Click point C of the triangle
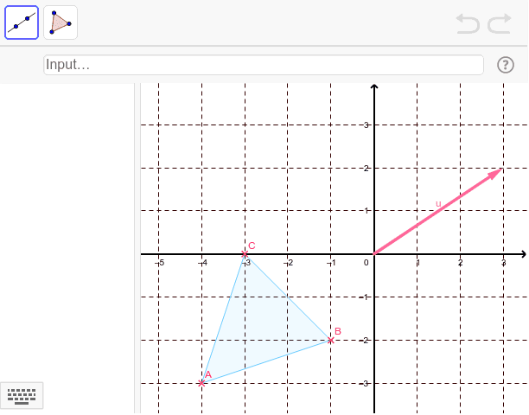Viewport: 529px width, 415px height. pos(245,254)
